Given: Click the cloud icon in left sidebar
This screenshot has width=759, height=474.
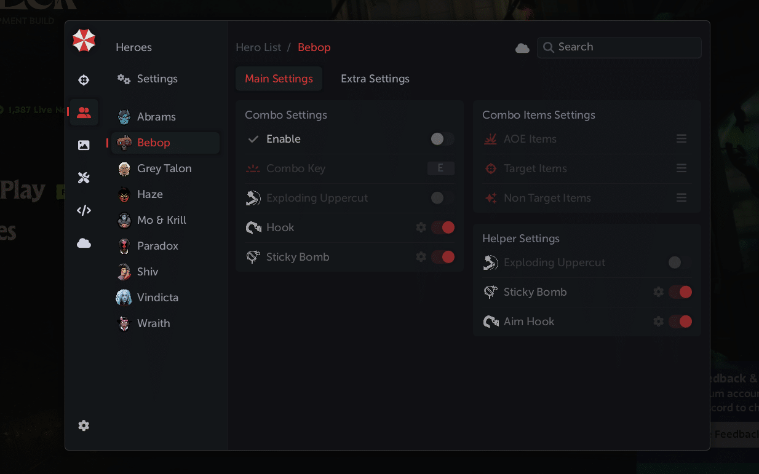Looking at the screenshot, I should 84,243.
